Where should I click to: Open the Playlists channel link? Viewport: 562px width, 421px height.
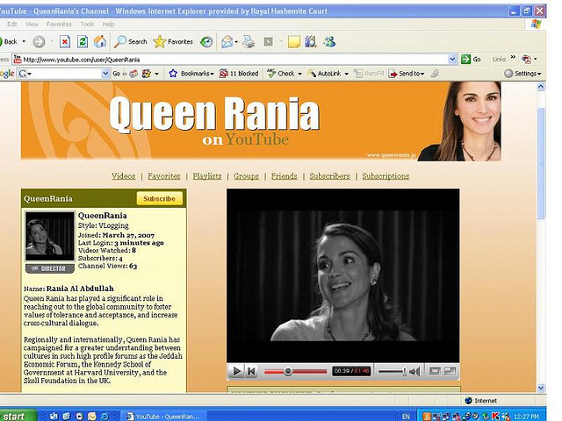point(207,176)
